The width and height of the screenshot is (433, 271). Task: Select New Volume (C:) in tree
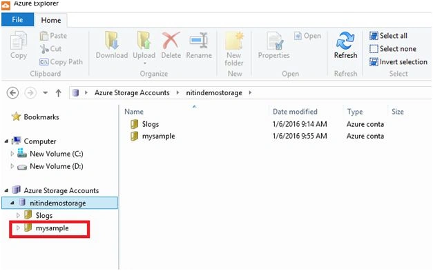coord(50,154)
